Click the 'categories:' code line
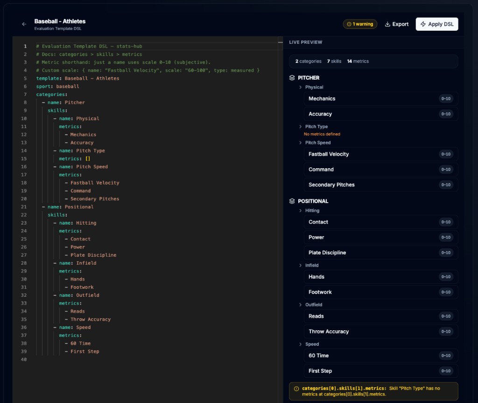 [52, 95]
